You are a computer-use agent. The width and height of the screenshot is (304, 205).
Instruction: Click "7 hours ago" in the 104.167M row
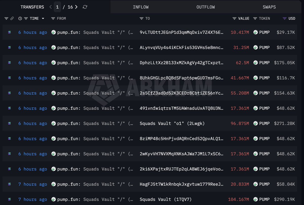[x=33, y=199]
